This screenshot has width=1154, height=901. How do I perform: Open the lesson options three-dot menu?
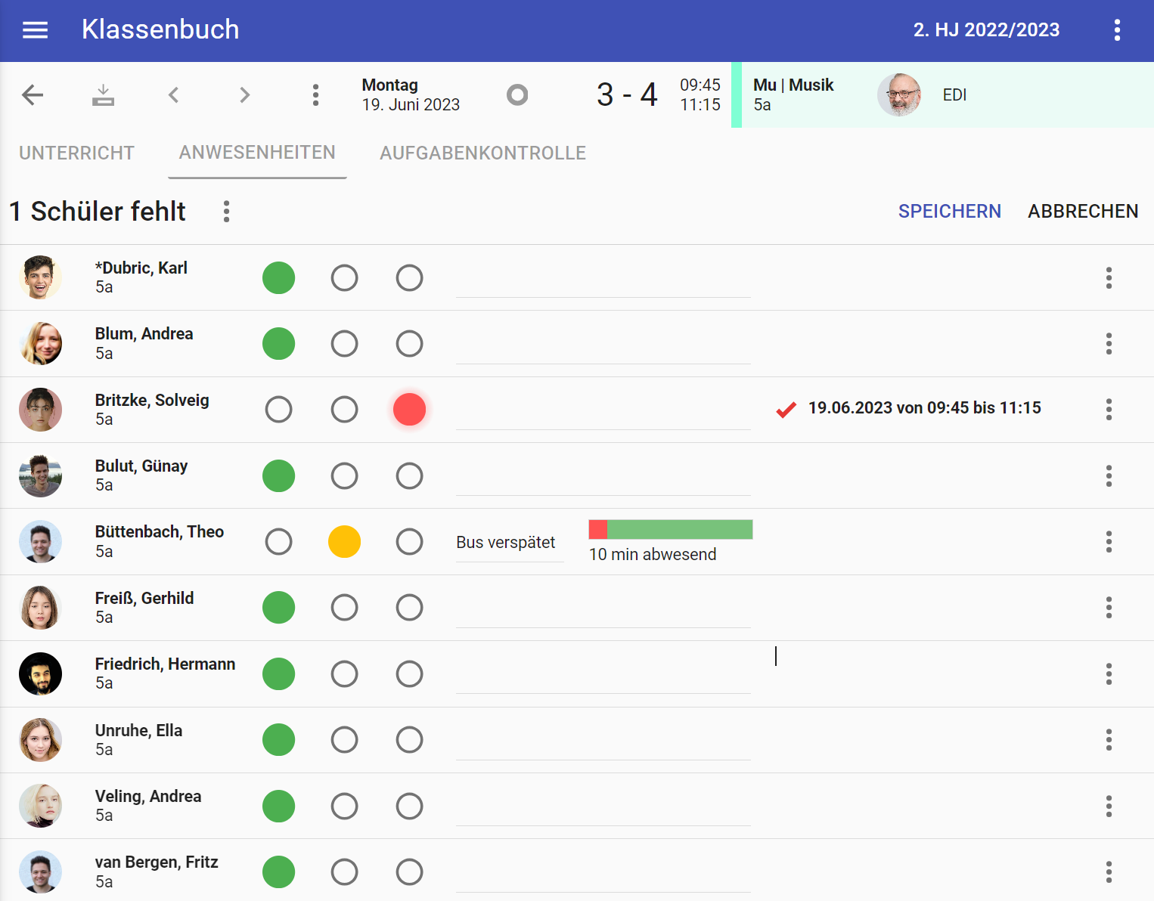pyautogui.click(x=315, y=95)
